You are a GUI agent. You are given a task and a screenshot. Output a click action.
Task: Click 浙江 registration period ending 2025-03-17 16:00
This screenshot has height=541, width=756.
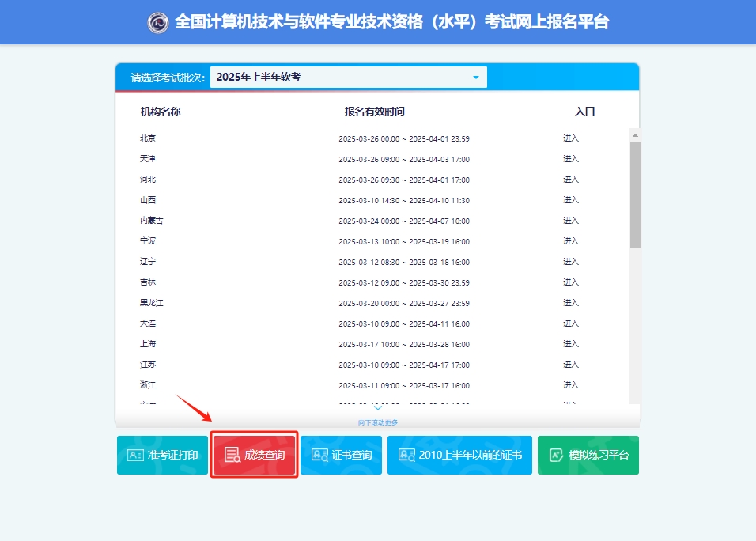(404, 386)
